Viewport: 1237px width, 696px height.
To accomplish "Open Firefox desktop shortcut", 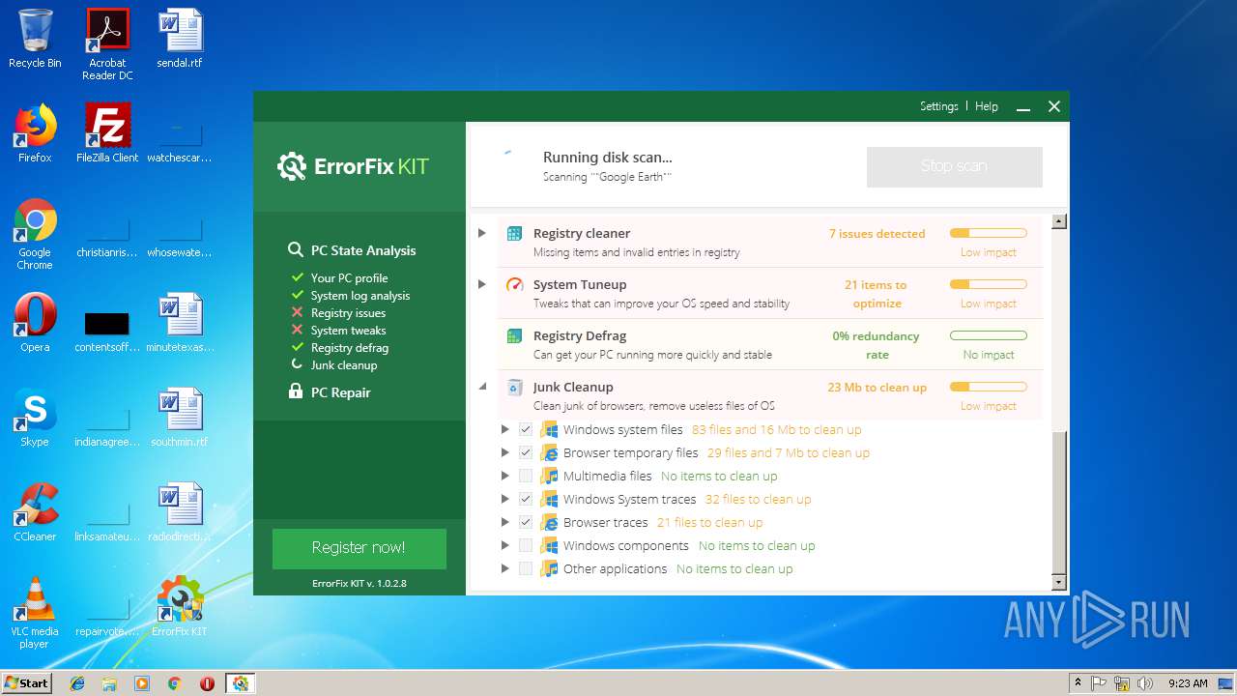I will click(x=35, y=133).
